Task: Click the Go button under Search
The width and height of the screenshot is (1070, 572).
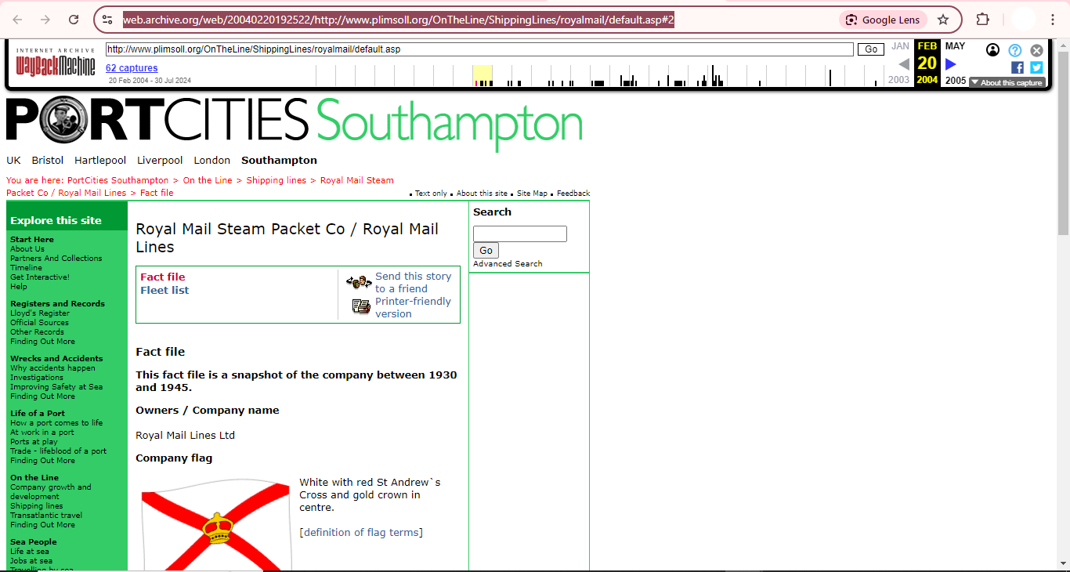Action: [486, 251]
